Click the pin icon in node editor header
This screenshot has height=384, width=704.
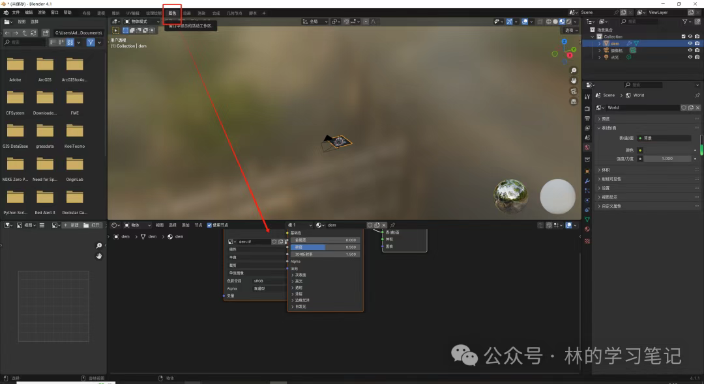tap(392, 225)
